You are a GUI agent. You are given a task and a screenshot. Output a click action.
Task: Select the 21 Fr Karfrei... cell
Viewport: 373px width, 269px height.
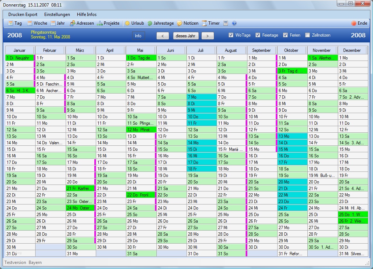click(80, 188)
